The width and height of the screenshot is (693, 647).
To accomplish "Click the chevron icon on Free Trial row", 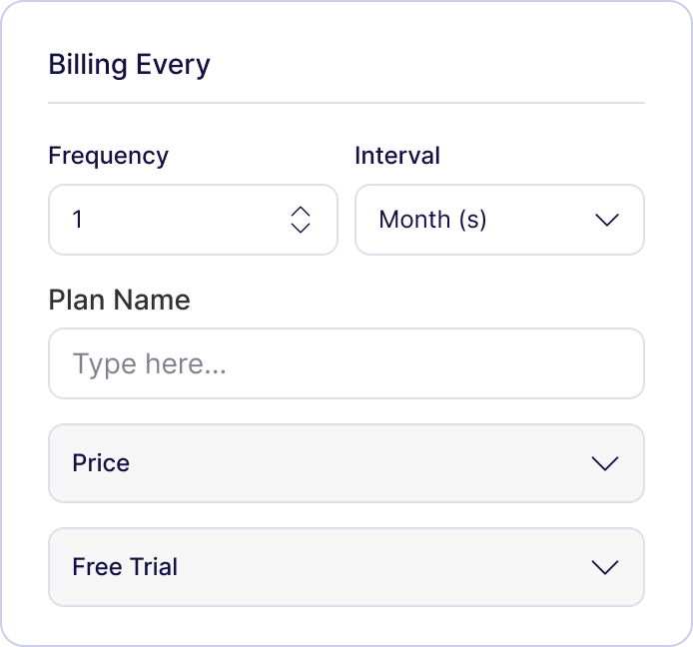I will (605, 567).
